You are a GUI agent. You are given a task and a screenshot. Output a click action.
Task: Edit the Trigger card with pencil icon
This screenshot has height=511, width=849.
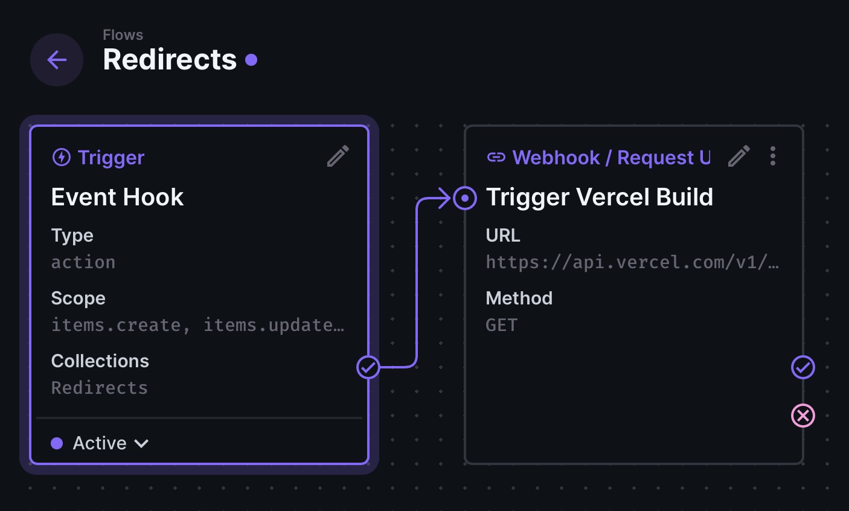[x=338, y=156]
